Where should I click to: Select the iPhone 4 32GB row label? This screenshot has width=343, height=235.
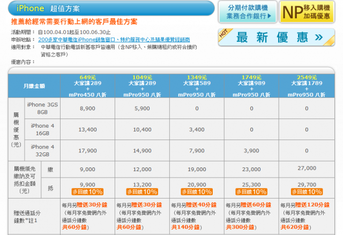tap(42, 150)
